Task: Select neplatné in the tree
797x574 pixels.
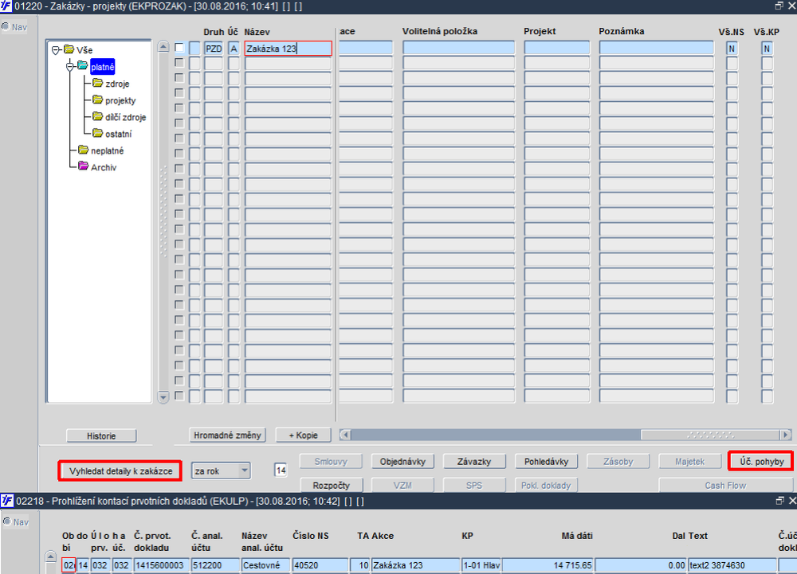Action: pyautogui.click(x=108, y=150)
